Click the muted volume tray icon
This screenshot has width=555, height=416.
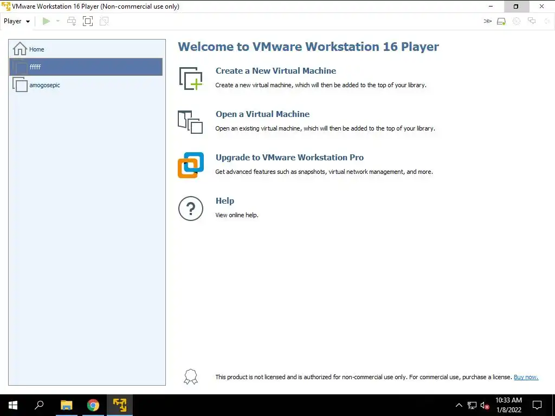[x=485, y=405]
